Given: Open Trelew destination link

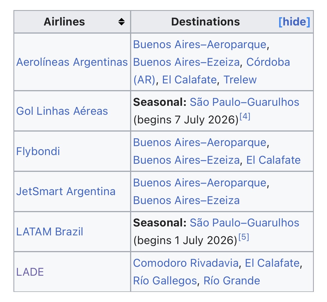Looking at the screenshot, I should (240, 80).
